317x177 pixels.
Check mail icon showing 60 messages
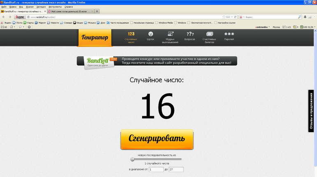tap(4, 27)
